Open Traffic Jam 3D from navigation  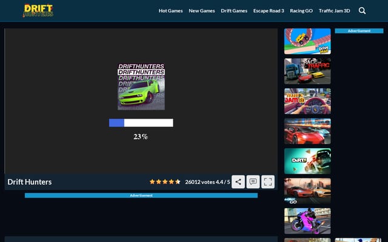pos(334,11)
